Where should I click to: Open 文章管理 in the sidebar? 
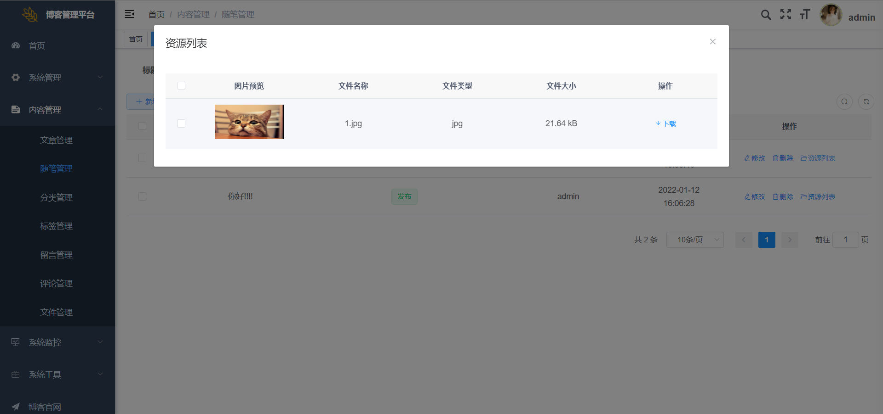click(56, 140)
